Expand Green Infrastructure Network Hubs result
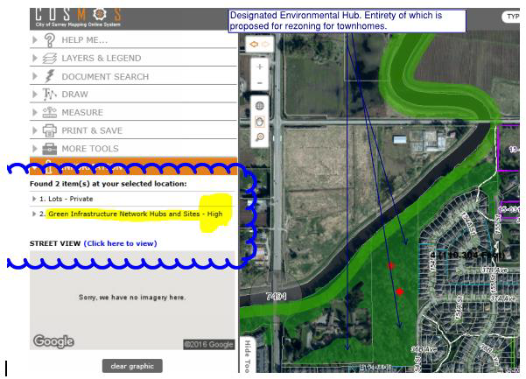 [34, 214]
